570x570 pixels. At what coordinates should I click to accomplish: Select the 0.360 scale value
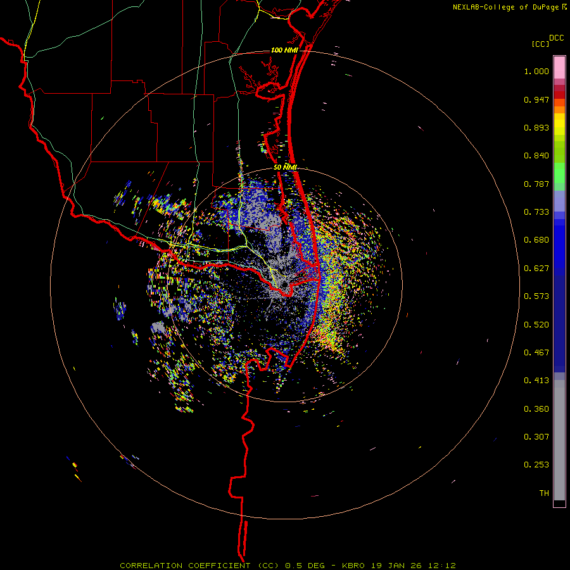click(x=536, y=409)
